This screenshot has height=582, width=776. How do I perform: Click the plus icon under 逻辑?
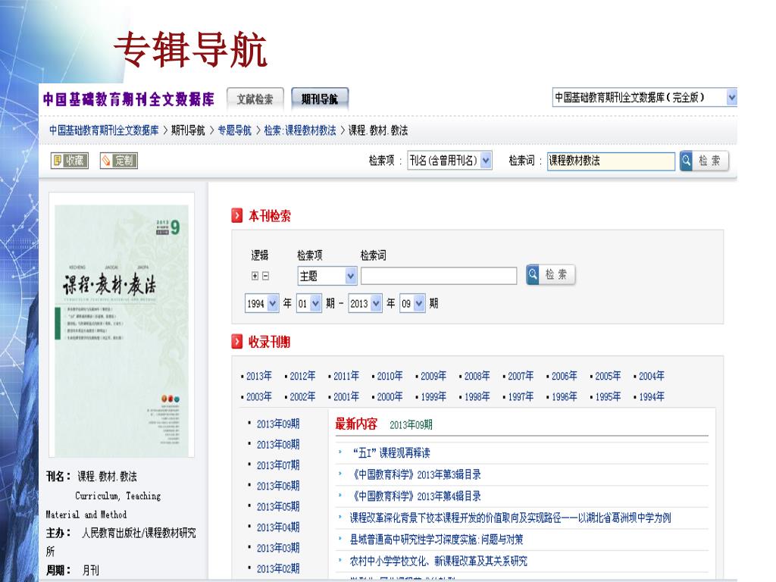point(255,276)
